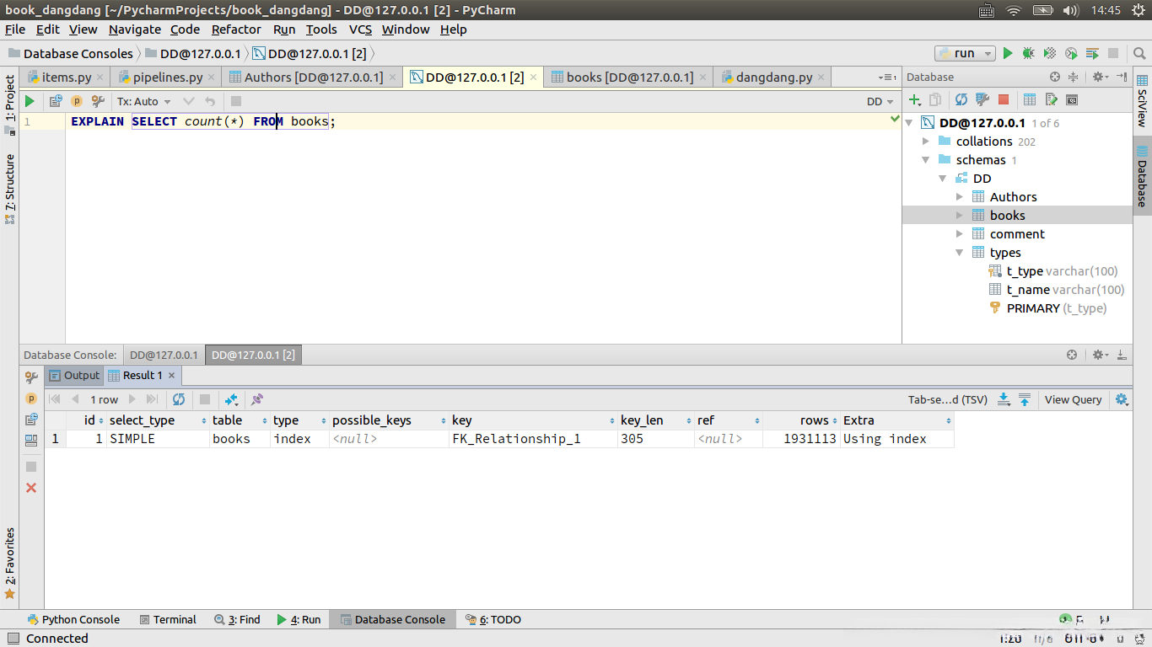Start debugging with the bug icon
Viewport: 1152px width, 647px height.
coord(1029,53)
